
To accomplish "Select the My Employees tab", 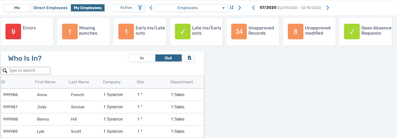I will pos(88,8).
